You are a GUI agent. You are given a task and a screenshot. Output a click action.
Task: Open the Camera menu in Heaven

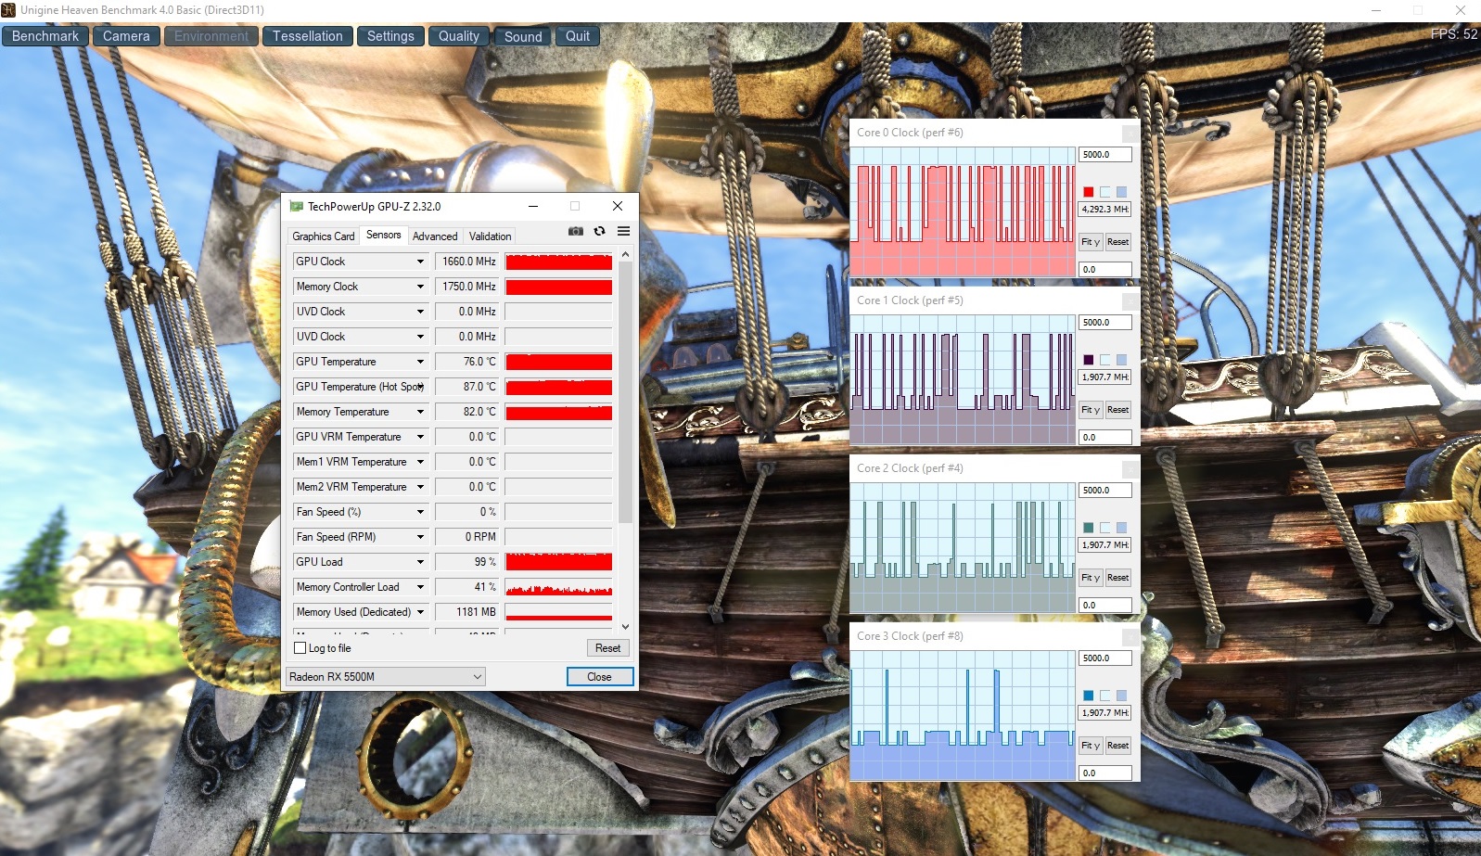click(126, 36)
